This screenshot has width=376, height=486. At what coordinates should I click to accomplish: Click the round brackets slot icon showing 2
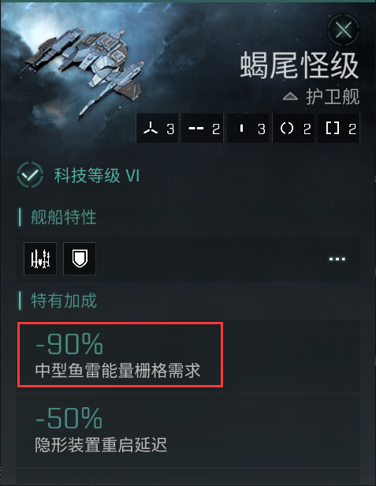point(293,129)
